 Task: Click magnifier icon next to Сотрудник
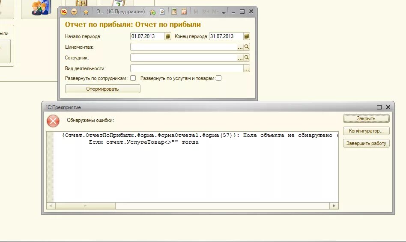point(247,57)
